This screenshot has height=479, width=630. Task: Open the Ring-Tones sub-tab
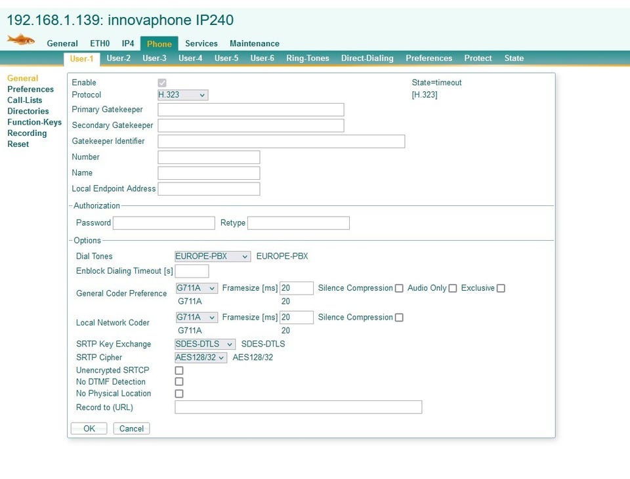click(307, 58)
